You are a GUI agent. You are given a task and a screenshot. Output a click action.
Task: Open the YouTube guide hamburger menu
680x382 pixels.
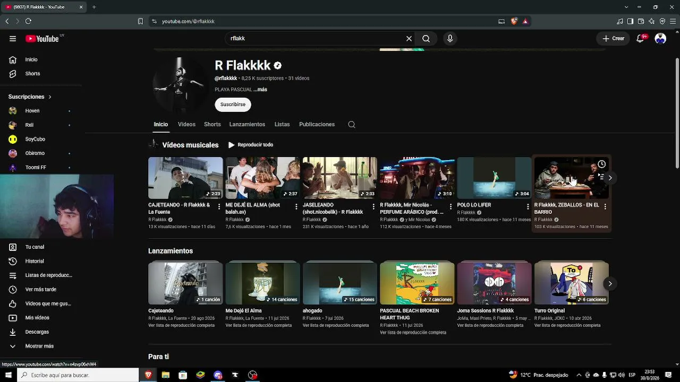(x=13, y=39)
